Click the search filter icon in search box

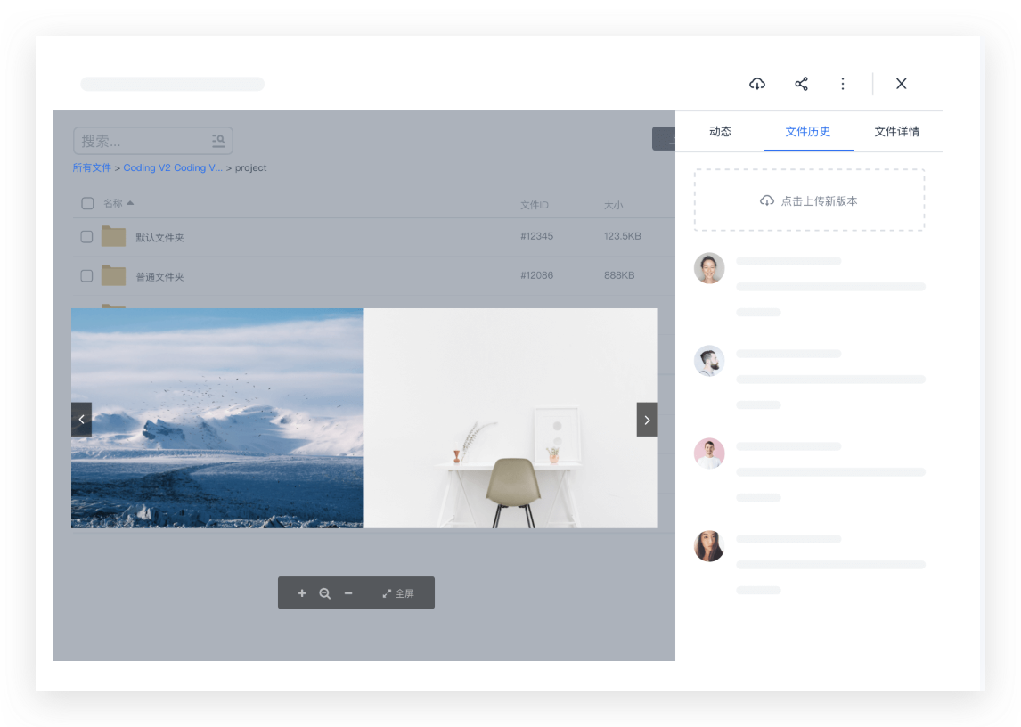(x=218, y=140)
